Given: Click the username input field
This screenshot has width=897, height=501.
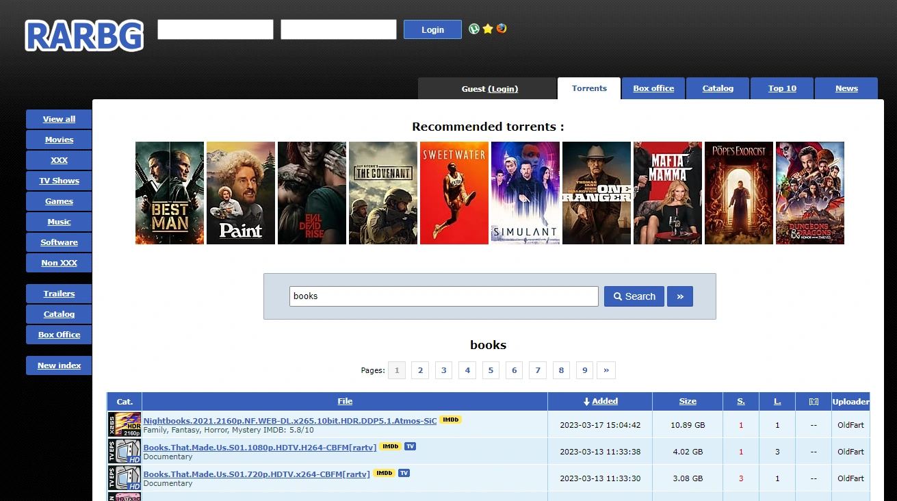Looking at the screenshot, I should pos(216,29).
